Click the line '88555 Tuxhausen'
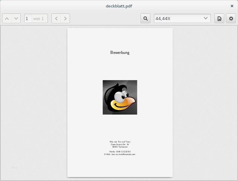This screenshot has width=238, height=181. 120,147
